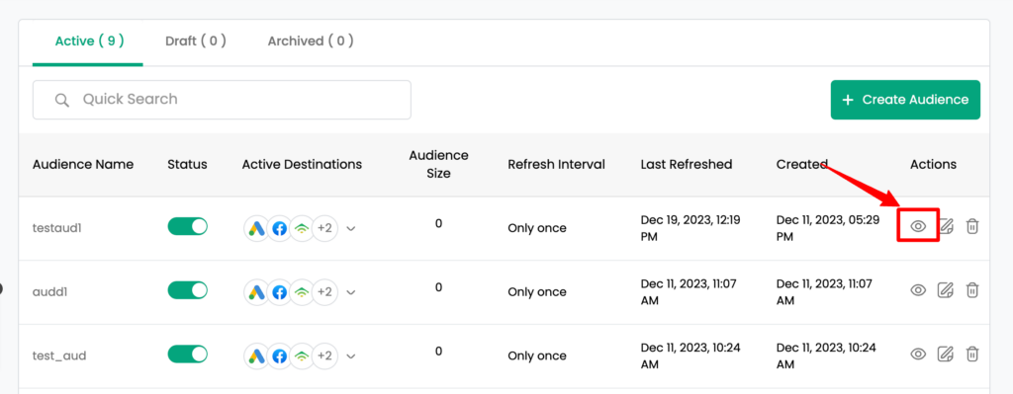Click the Create Audience button
1013x394 pixels.
905,100
